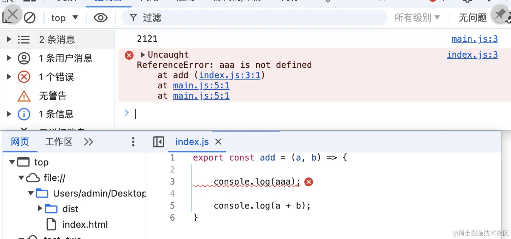The width and height of the screenshot is (511, 239).
Task: Open the index.js:3:1 stack trace link
Action: click(230, 75)
